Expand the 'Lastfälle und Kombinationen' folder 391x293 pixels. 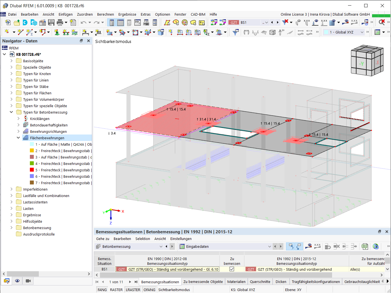11,196
